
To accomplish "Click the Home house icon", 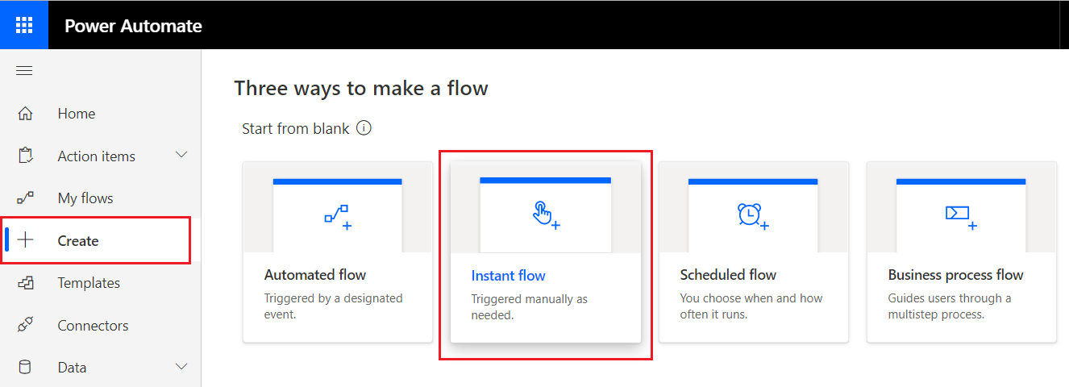I will pyautogui.click(x=25, y=114).
